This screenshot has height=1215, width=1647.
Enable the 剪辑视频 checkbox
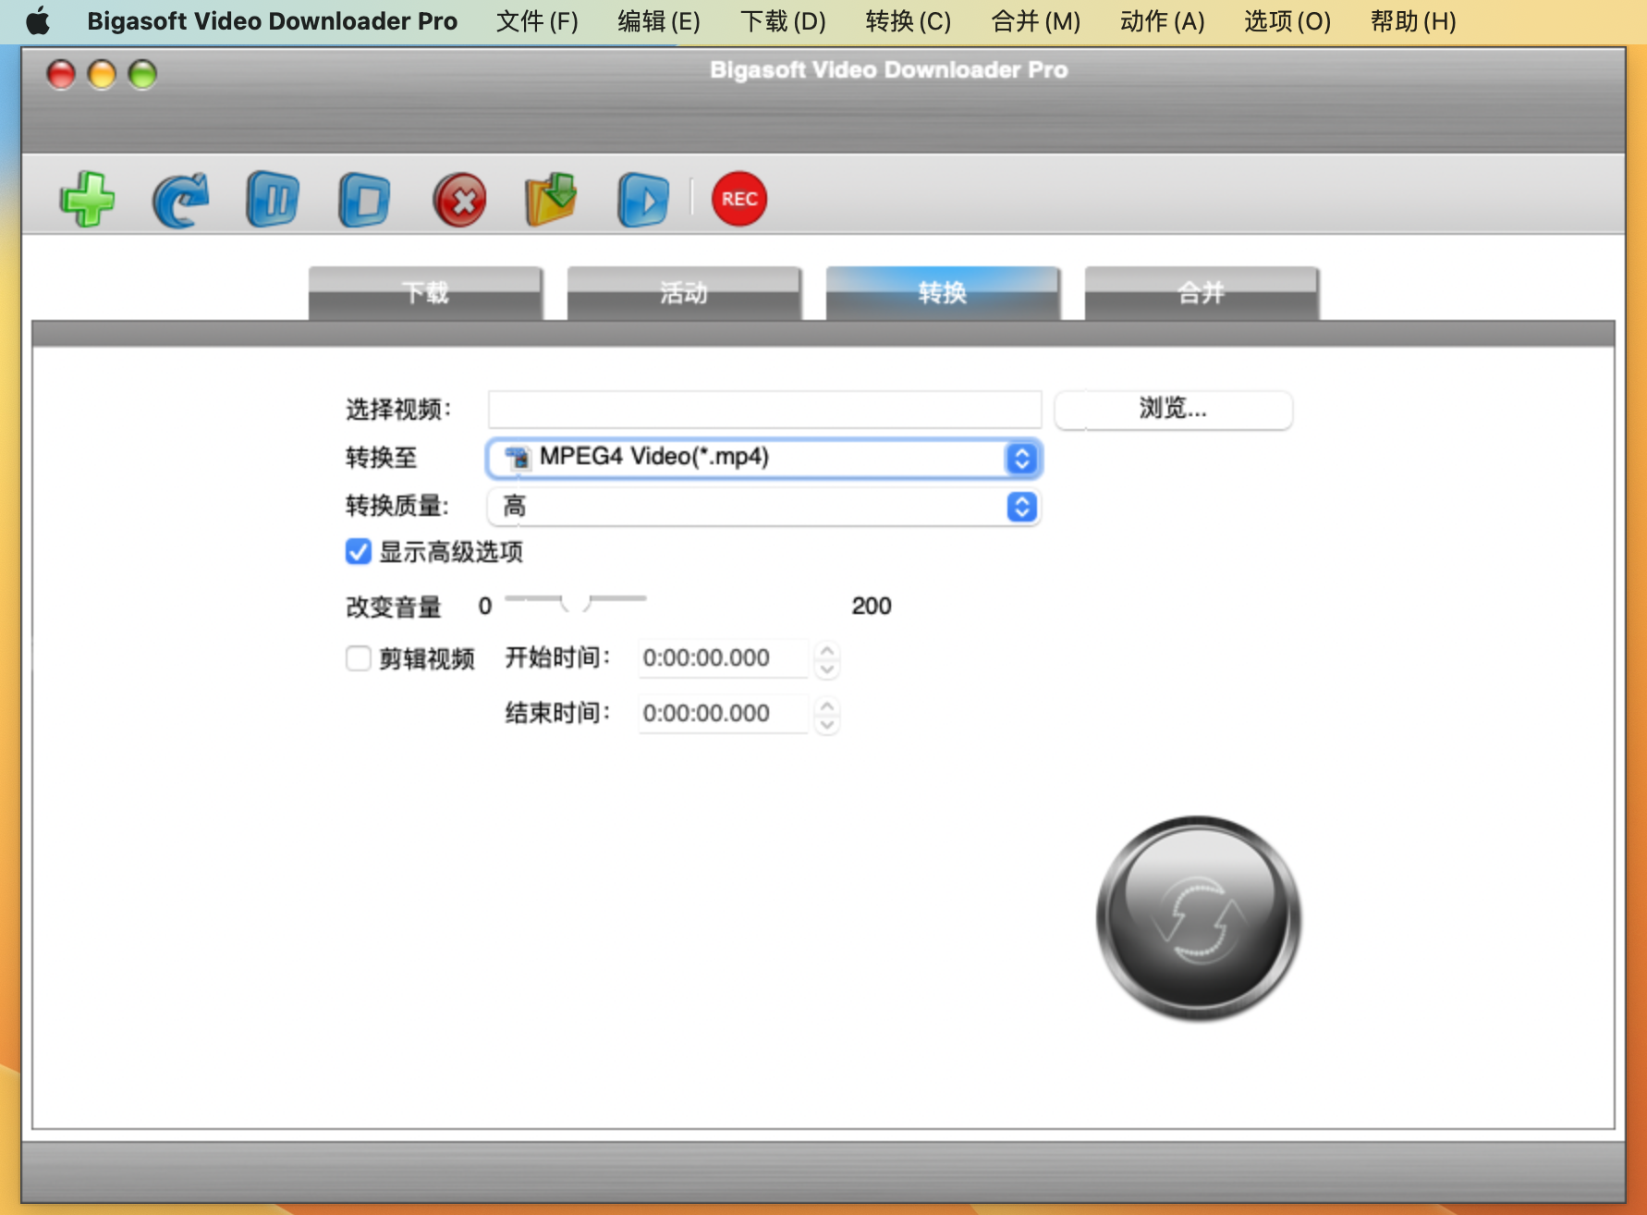coord(359,658)
